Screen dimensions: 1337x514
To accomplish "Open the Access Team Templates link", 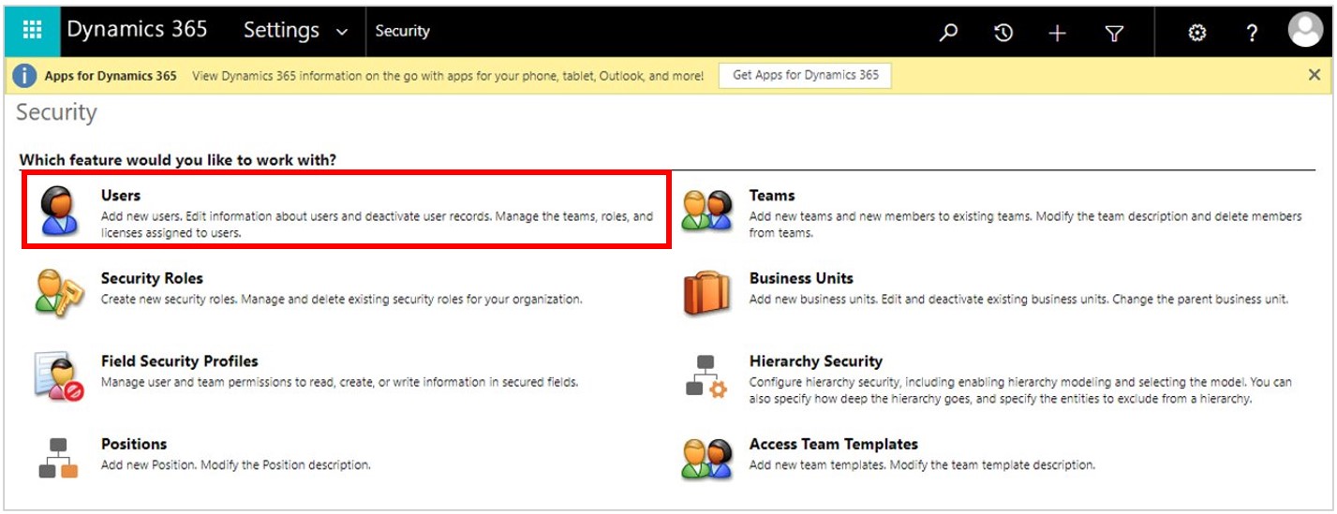I will pyautogui.click(x=834, y=444).
